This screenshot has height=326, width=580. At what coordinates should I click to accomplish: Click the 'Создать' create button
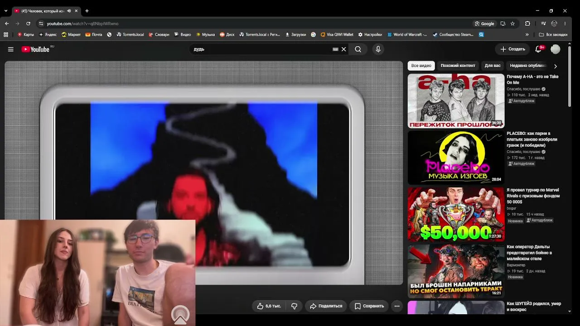coord(512,49)
